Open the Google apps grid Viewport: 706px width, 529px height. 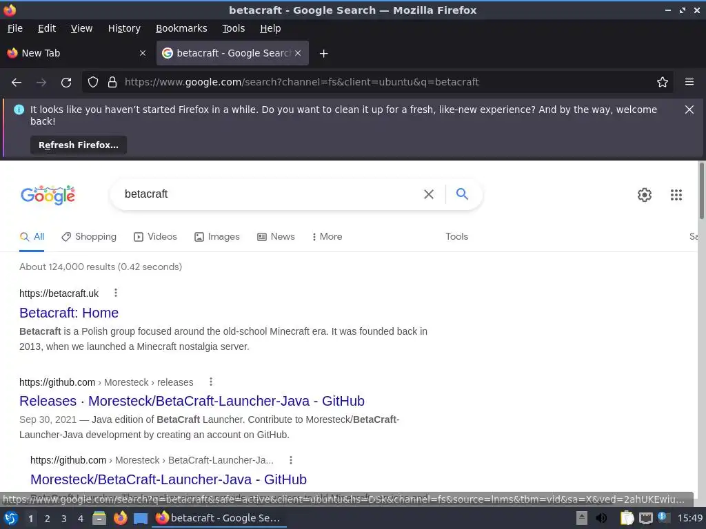tap(676, 195)
